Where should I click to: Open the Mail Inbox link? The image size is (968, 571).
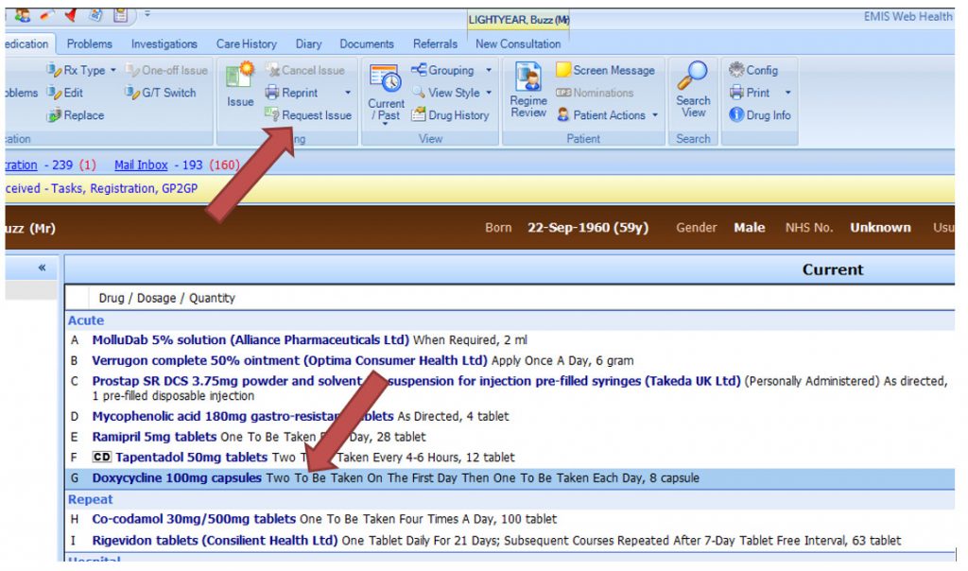(x=141, y=165)
